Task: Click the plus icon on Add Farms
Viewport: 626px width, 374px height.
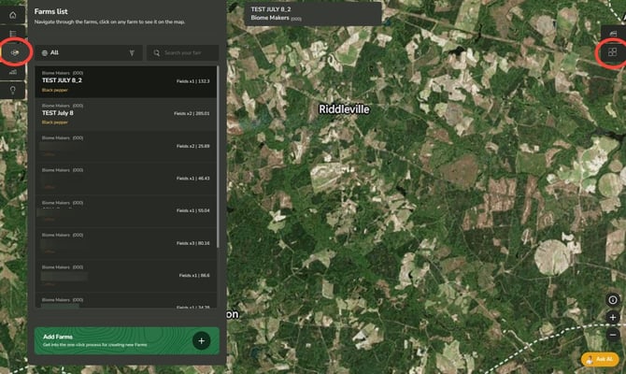Action: [201, 341]
